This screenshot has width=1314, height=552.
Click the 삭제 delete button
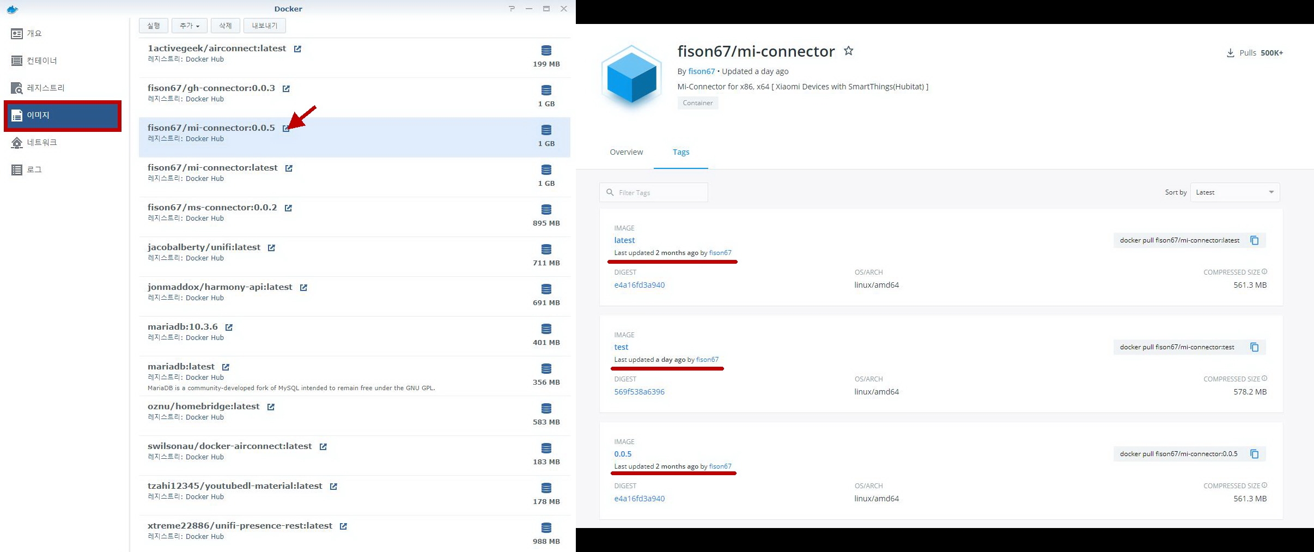(x=226, y=26)
